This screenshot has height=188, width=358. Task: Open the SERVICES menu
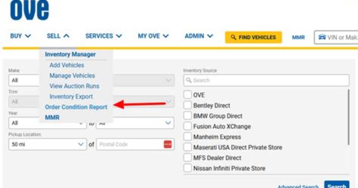click(104, 36)
